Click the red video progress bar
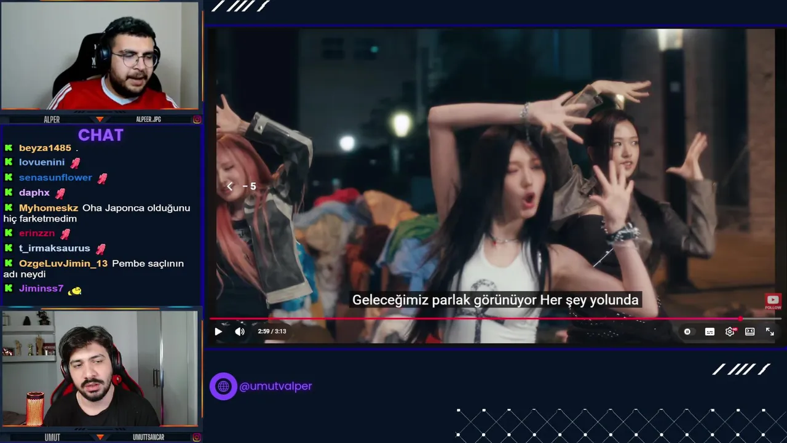This screenshot has height=443, width=787. click(x=475, y=319)
